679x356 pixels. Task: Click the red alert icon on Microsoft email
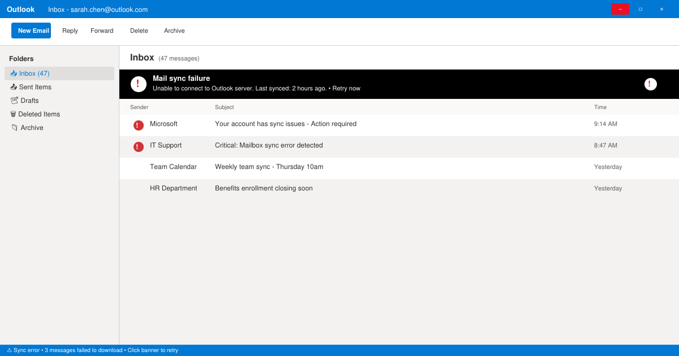pyautogui.click(x=139, y=125)
